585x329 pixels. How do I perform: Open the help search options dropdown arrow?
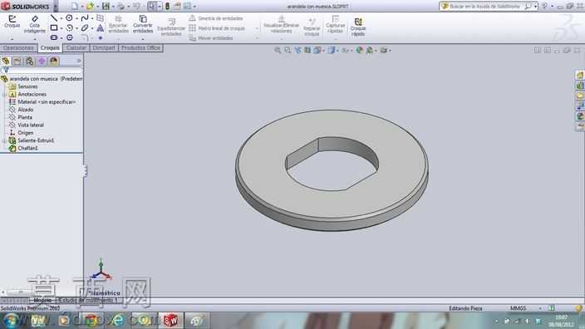click(x=535, y=6)
